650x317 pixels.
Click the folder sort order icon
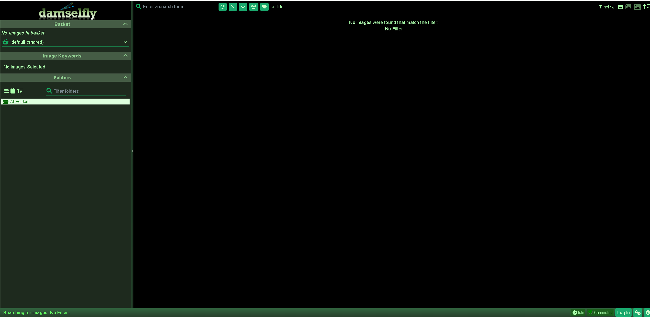(20, 91)
